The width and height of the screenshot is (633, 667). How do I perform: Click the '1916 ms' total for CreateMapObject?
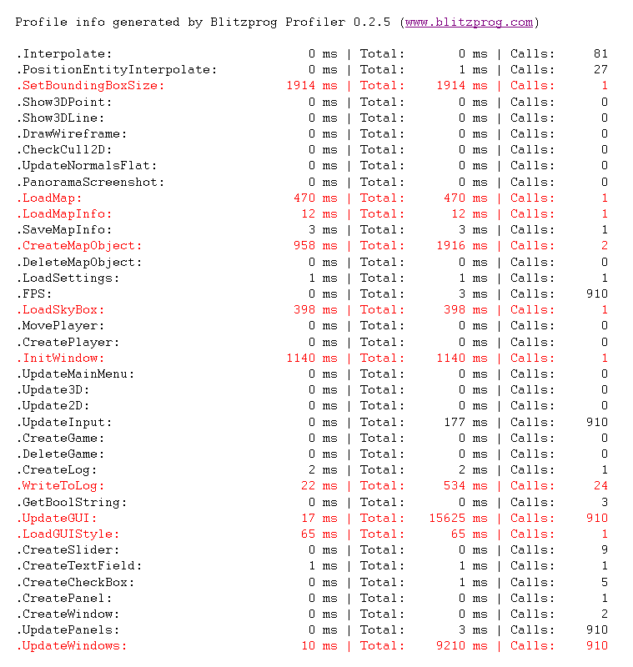[462, 245]
